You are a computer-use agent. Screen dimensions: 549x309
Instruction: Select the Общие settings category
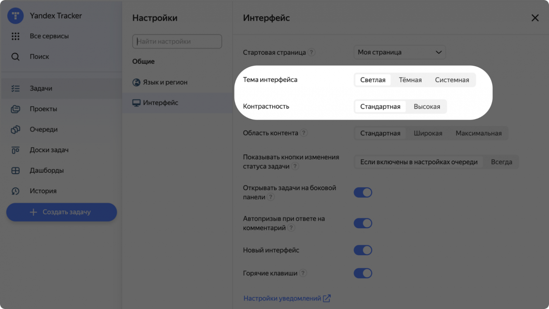coord(143,61)
